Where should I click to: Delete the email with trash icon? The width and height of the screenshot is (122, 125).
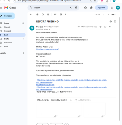pos(48,14)
